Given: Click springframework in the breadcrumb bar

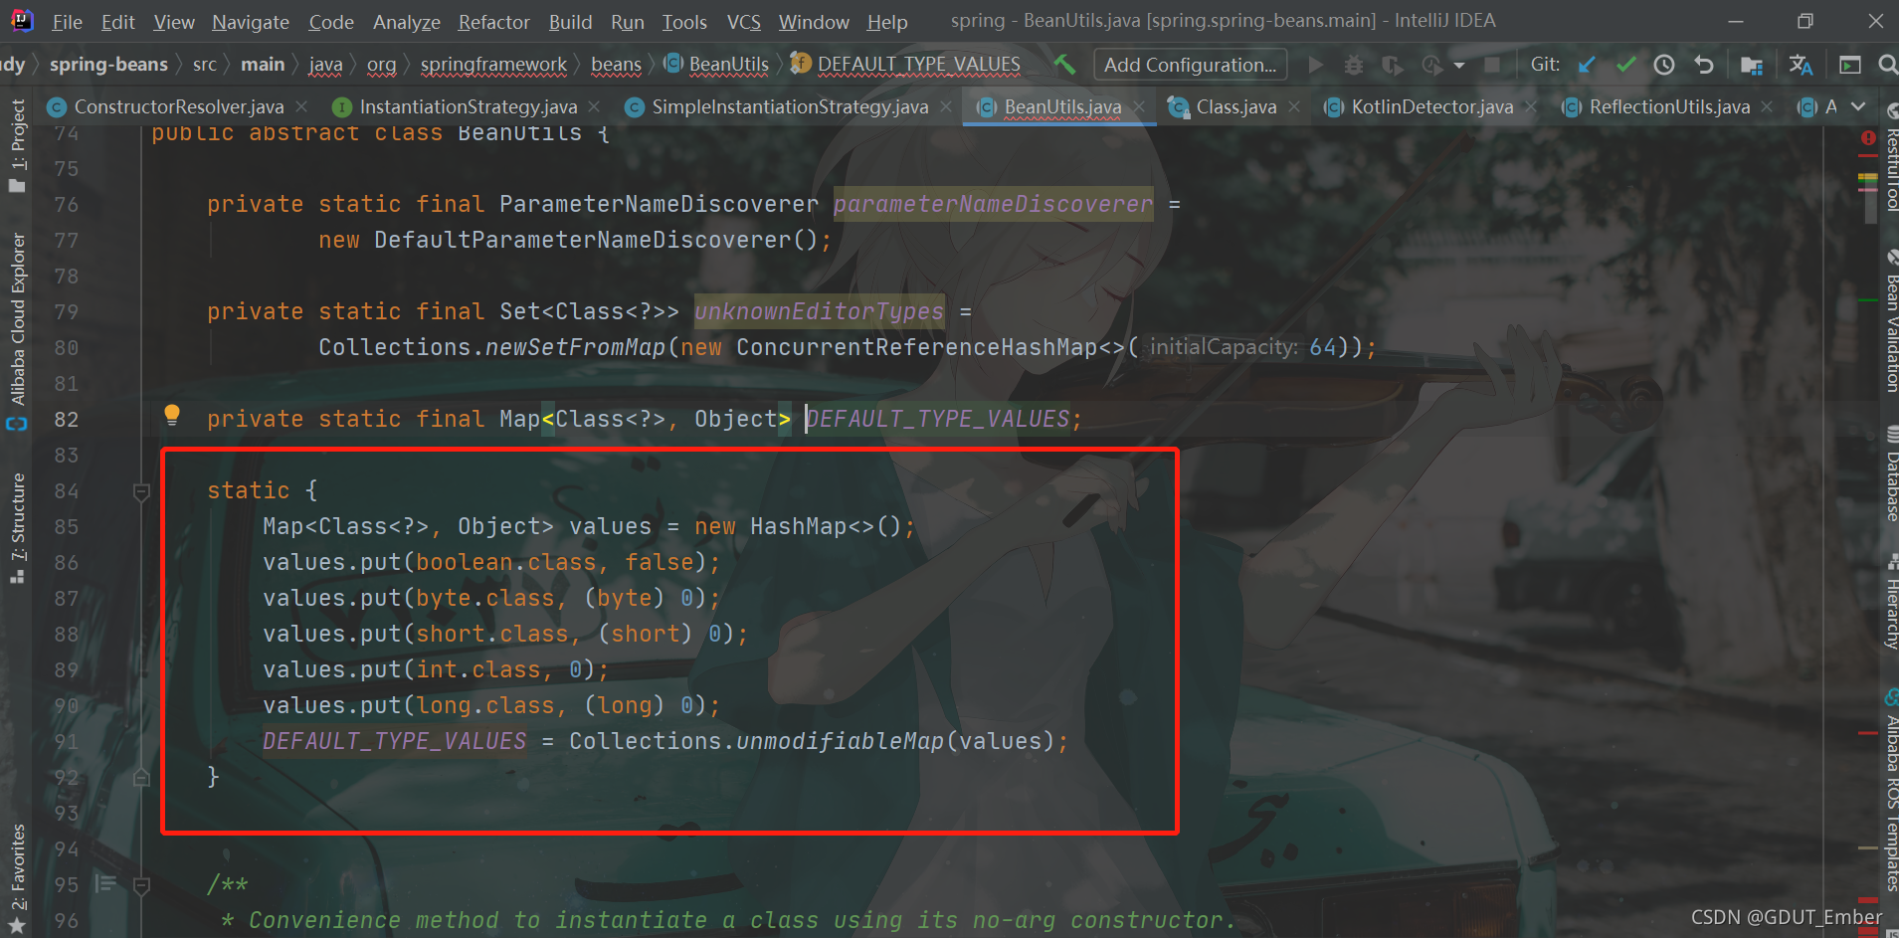Looking at the screenshot, I should pos(493,65).
